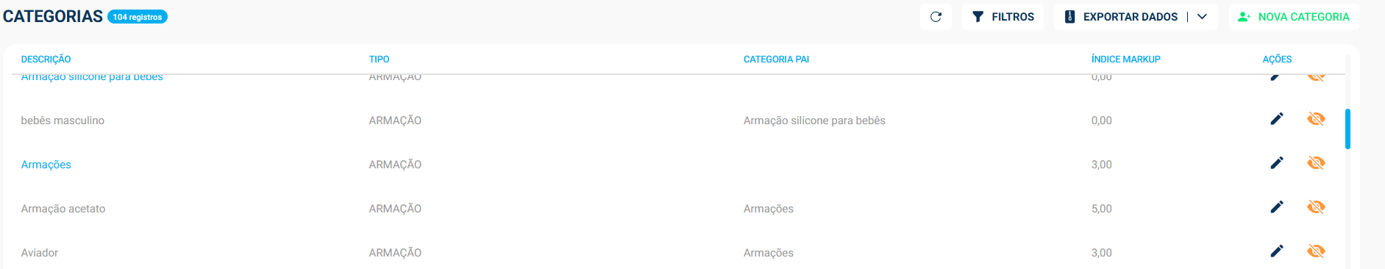This screenshot has width=1385, height=269.
Task: Expand the Exportar Dados dropdown arrow
Action: (1202, 17)
